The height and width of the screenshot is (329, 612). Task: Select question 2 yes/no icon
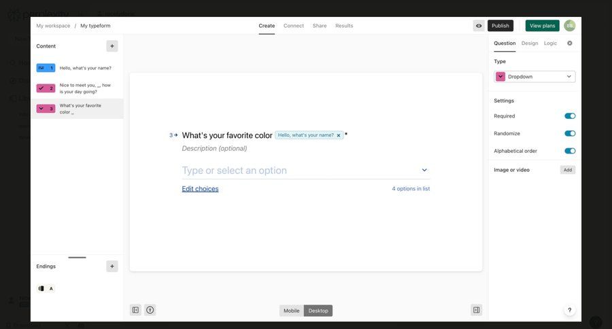[46, 88]
